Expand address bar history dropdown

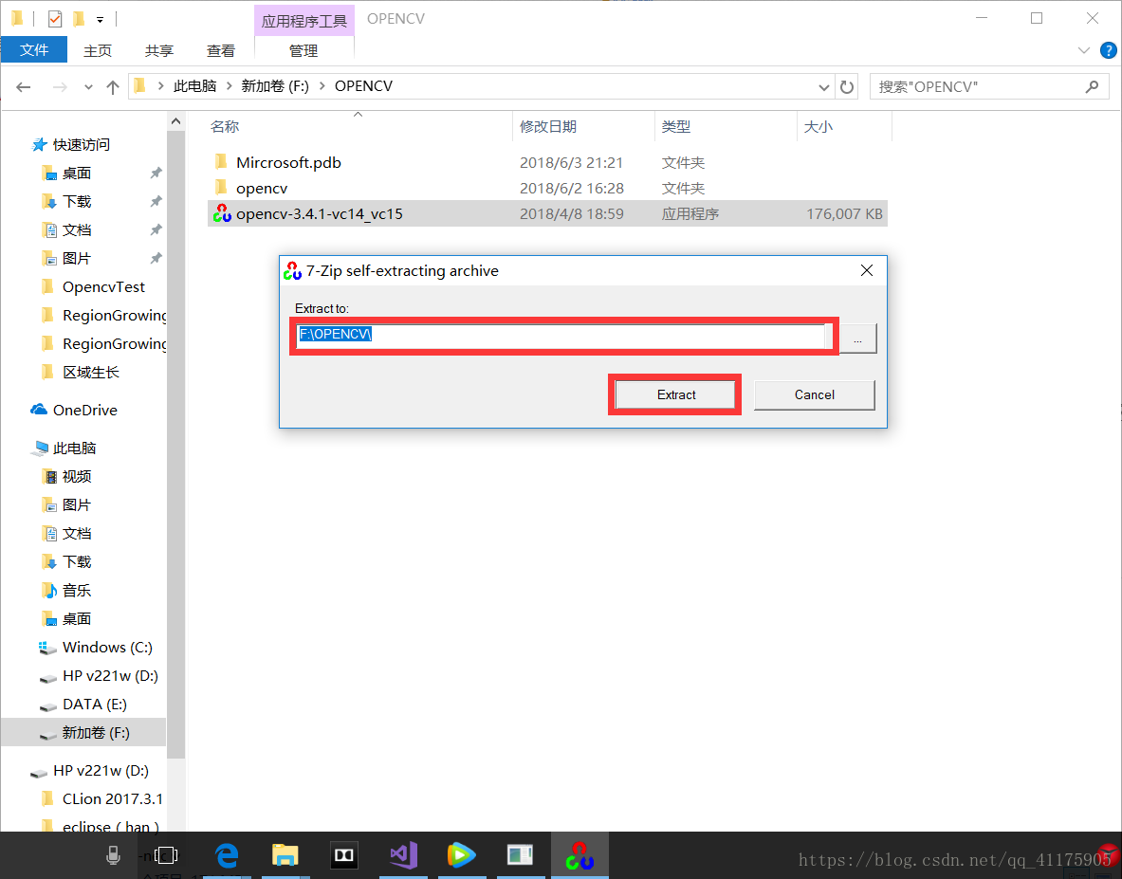[823, 87]
